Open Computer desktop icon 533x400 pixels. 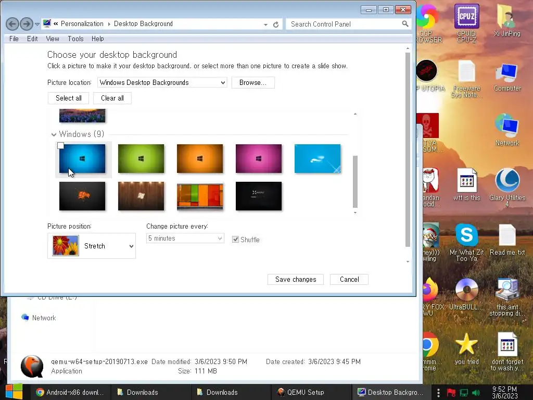[507, 77]
